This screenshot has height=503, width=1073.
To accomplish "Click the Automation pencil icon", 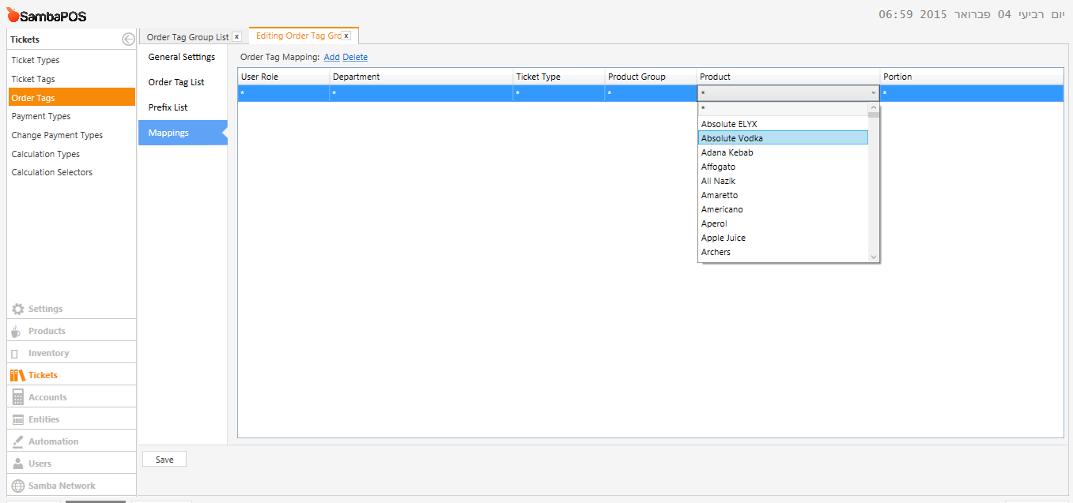I will pyautogui.click(x=17, y=441).
